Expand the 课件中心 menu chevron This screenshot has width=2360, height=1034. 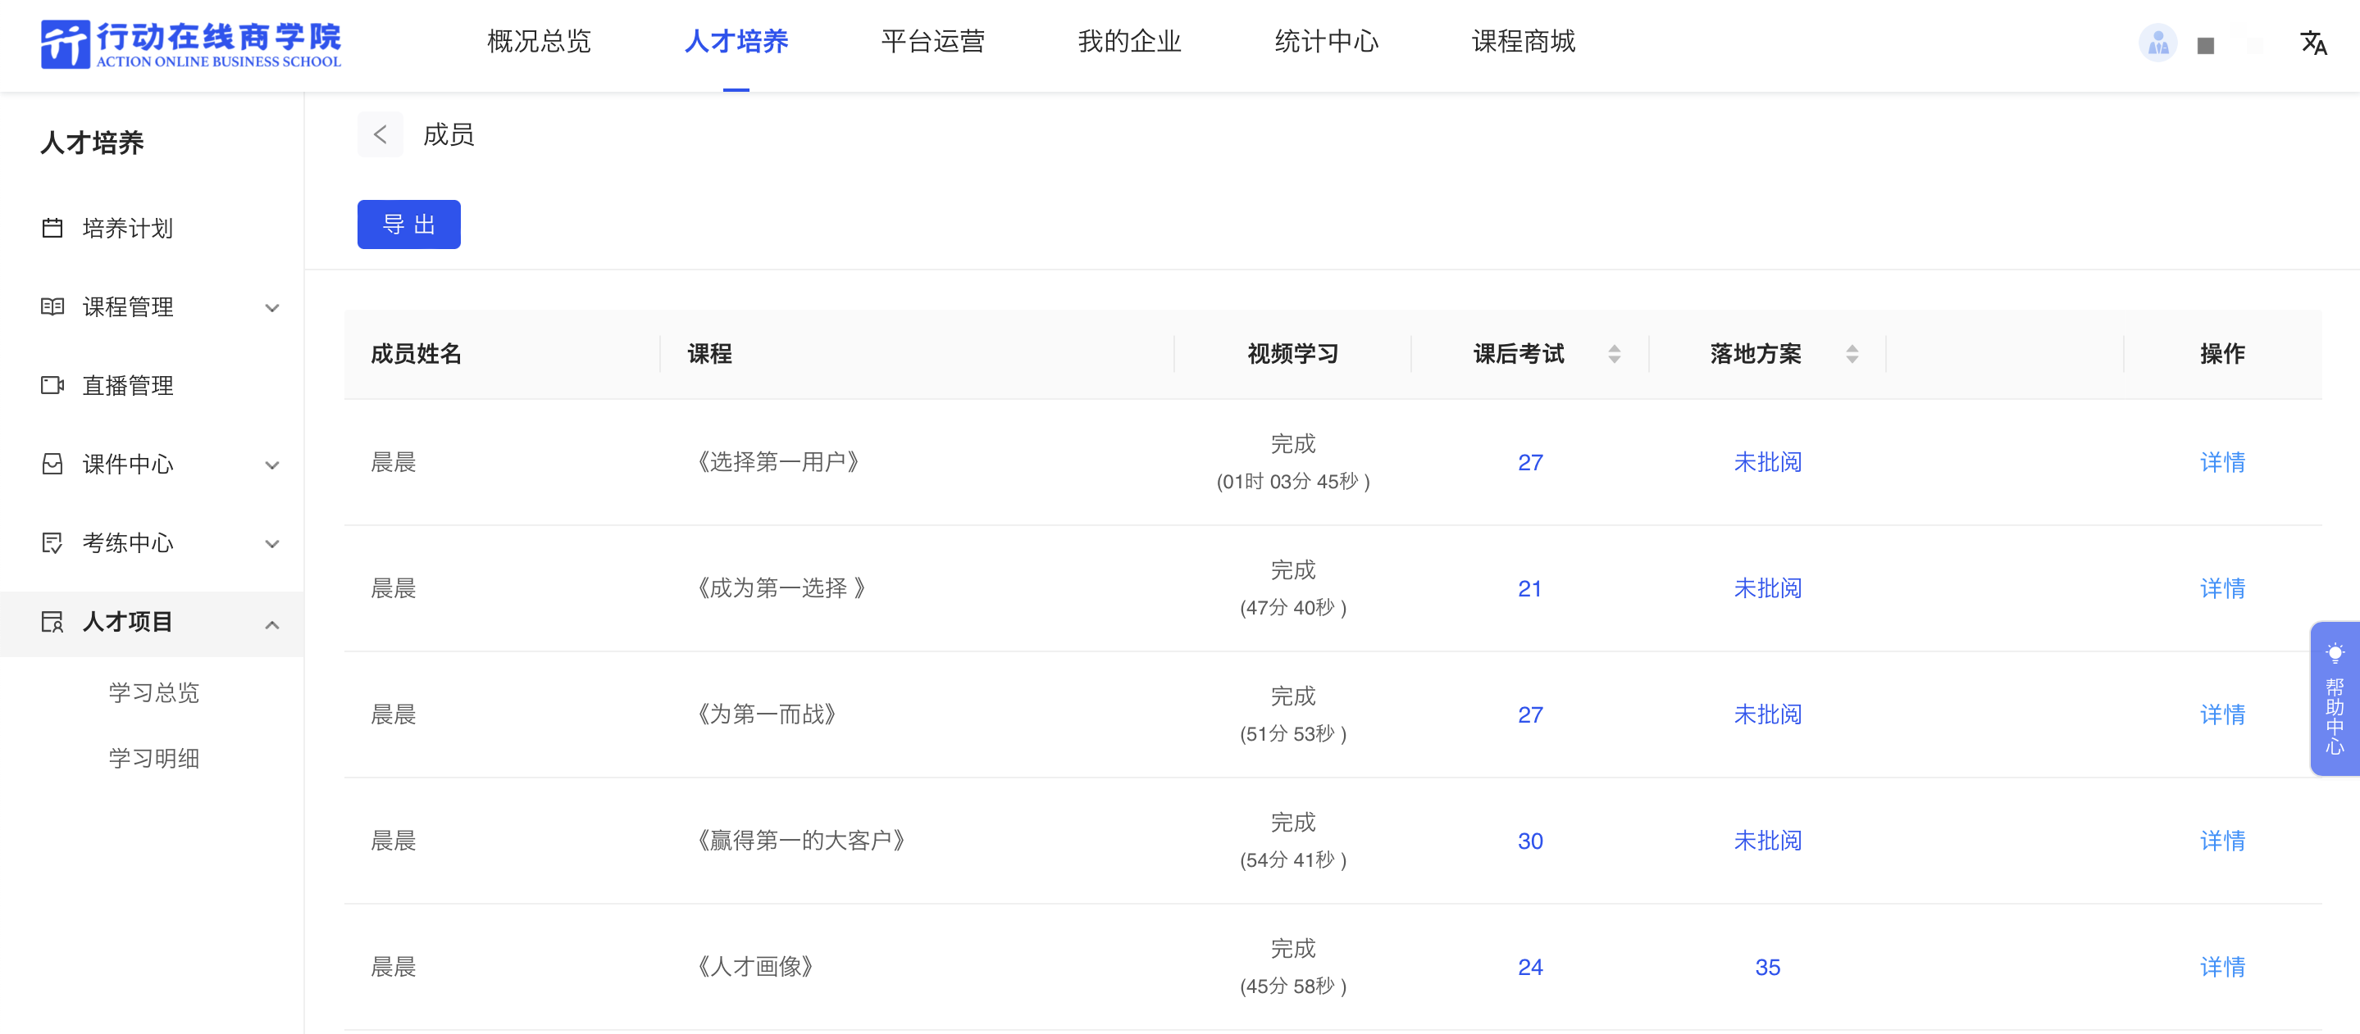click(272, 465)
